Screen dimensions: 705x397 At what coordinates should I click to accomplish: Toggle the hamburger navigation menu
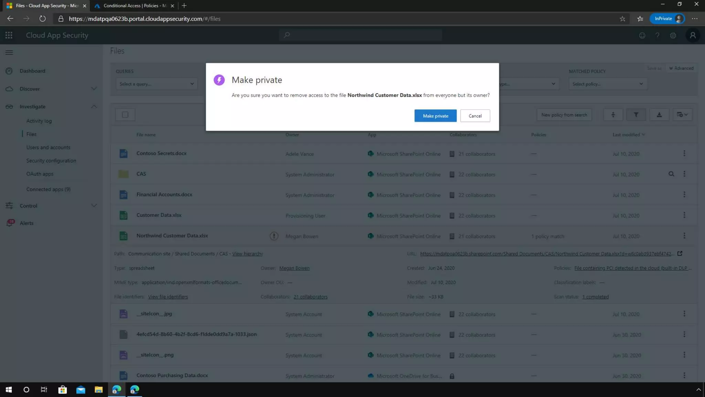tap(9, 52)
